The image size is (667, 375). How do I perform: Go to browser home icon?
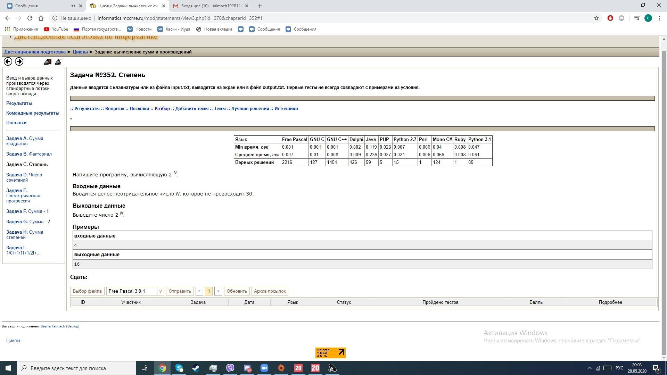(x=41, y=18)
